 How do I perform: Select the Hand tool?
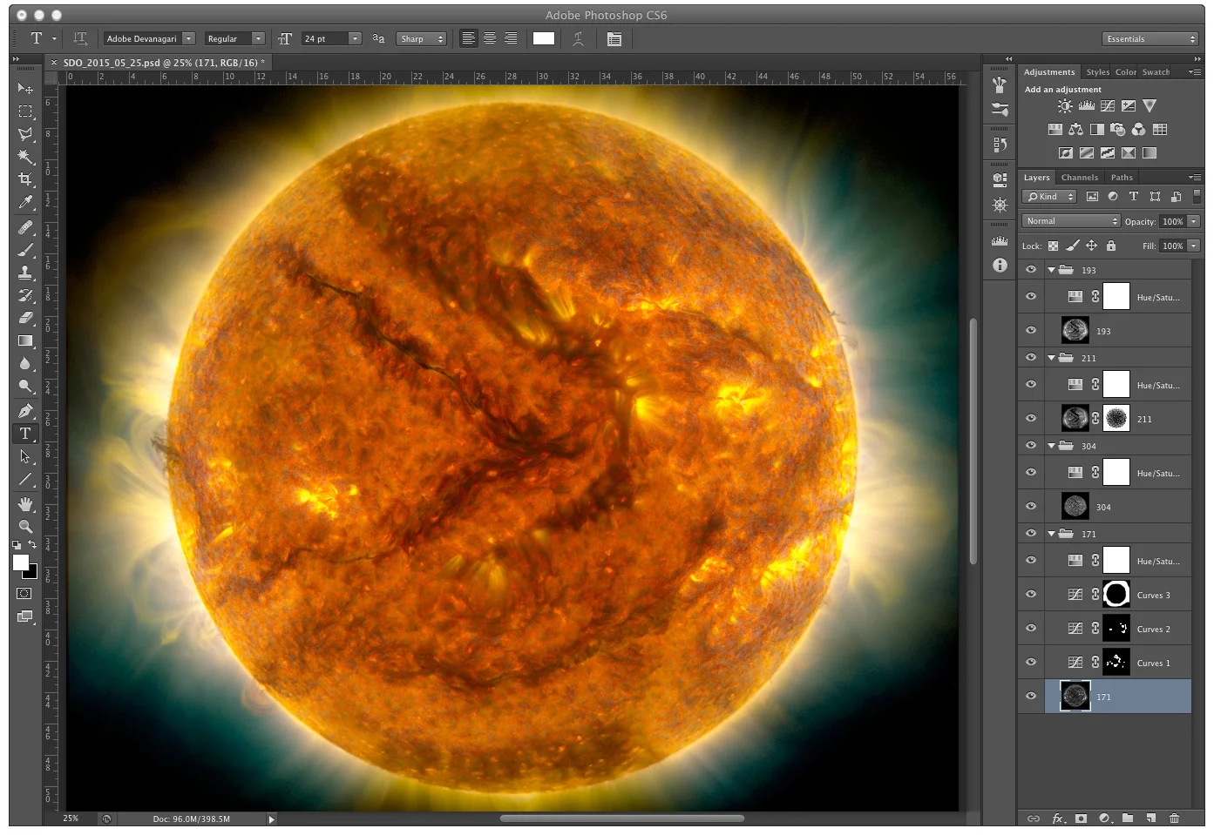25,504
